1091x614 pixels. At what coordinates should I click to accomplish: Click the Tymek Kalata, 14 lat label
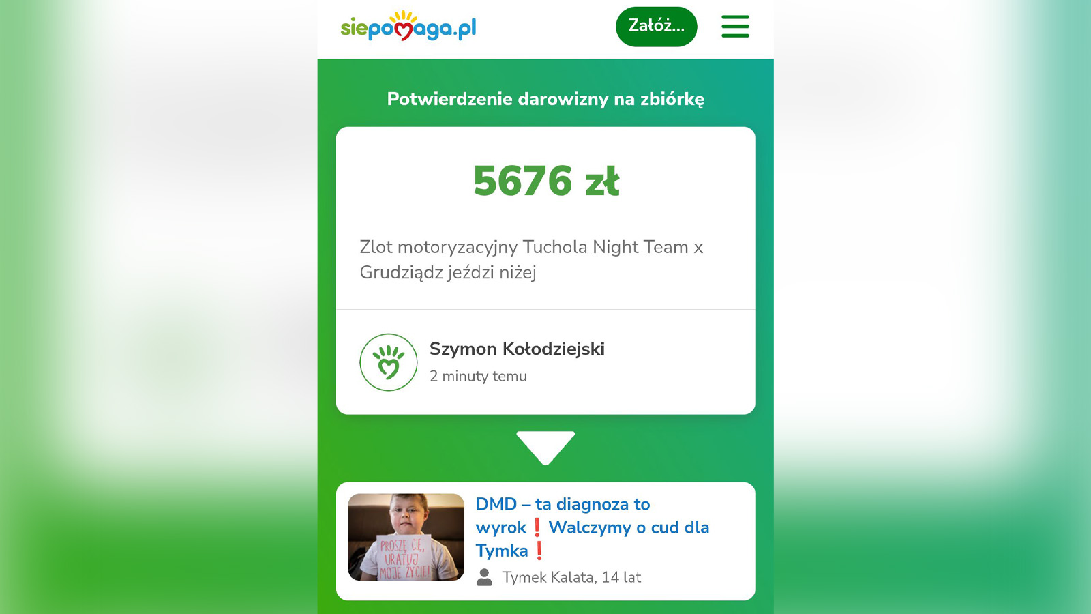coord(571,577)
